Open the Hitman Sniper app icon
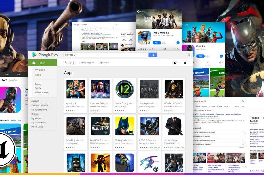The height and width of the screenshot is (175, 264). 174,126
